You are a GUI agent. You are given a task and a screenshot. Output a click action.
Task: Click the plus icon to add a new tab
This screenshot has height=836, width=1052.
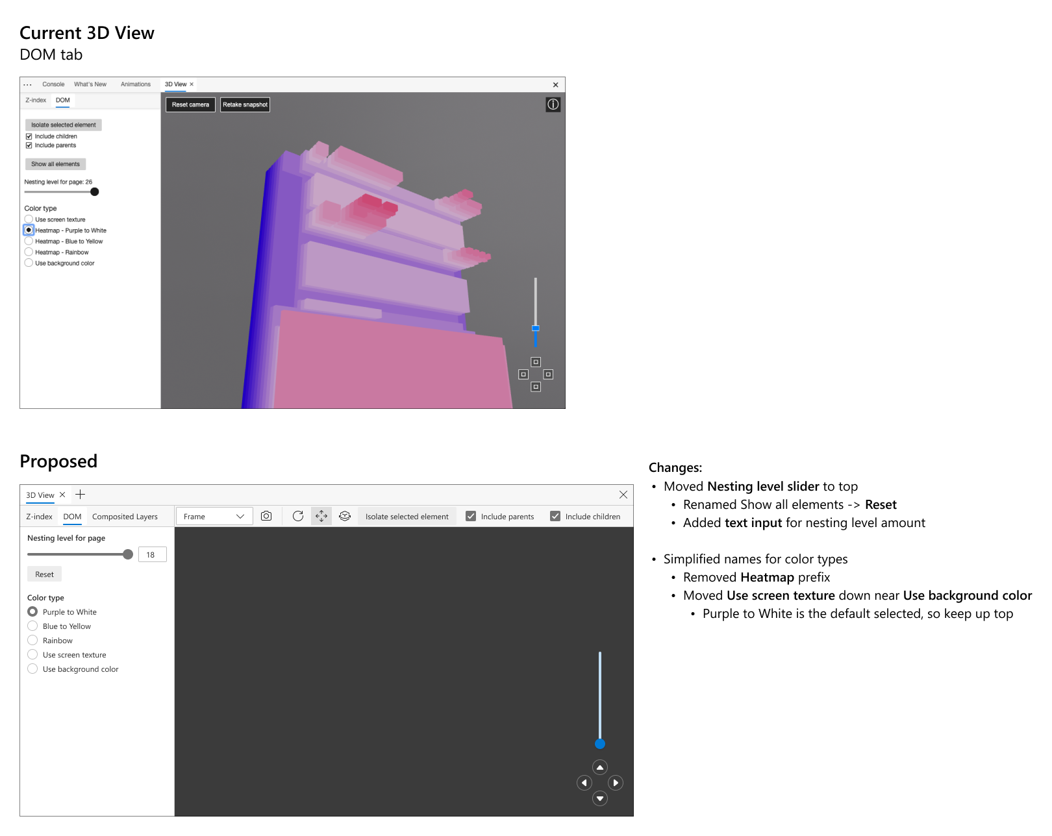point(80,495)
